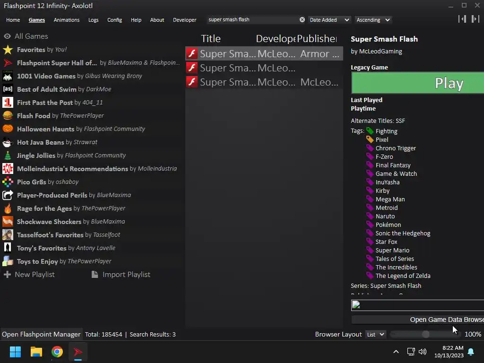
Task: Click the Favorites star icon
Action: coord(8,49)
